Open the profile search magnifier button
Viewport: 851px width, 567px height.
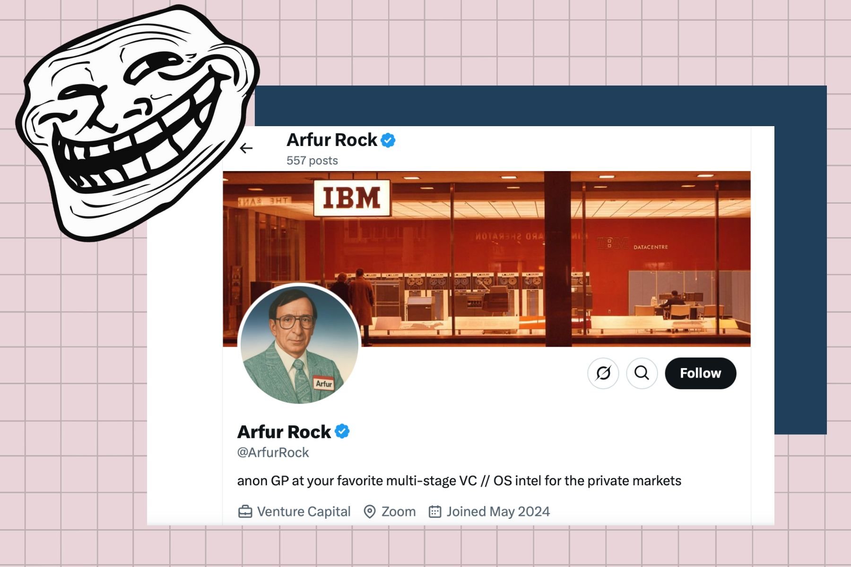point(642,373)
